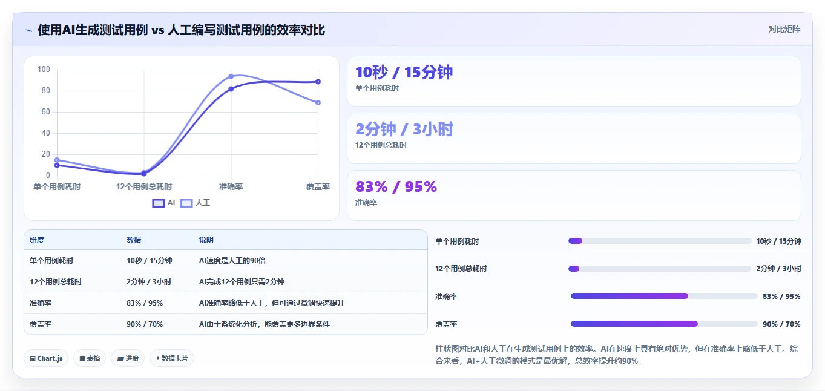Click the 表格 tag chip

click(x=90, y=358)
